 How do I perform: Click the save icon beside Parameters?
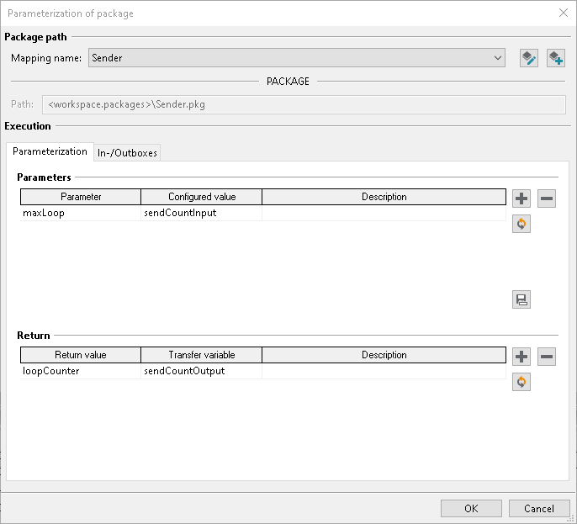[x=521, y=299]
